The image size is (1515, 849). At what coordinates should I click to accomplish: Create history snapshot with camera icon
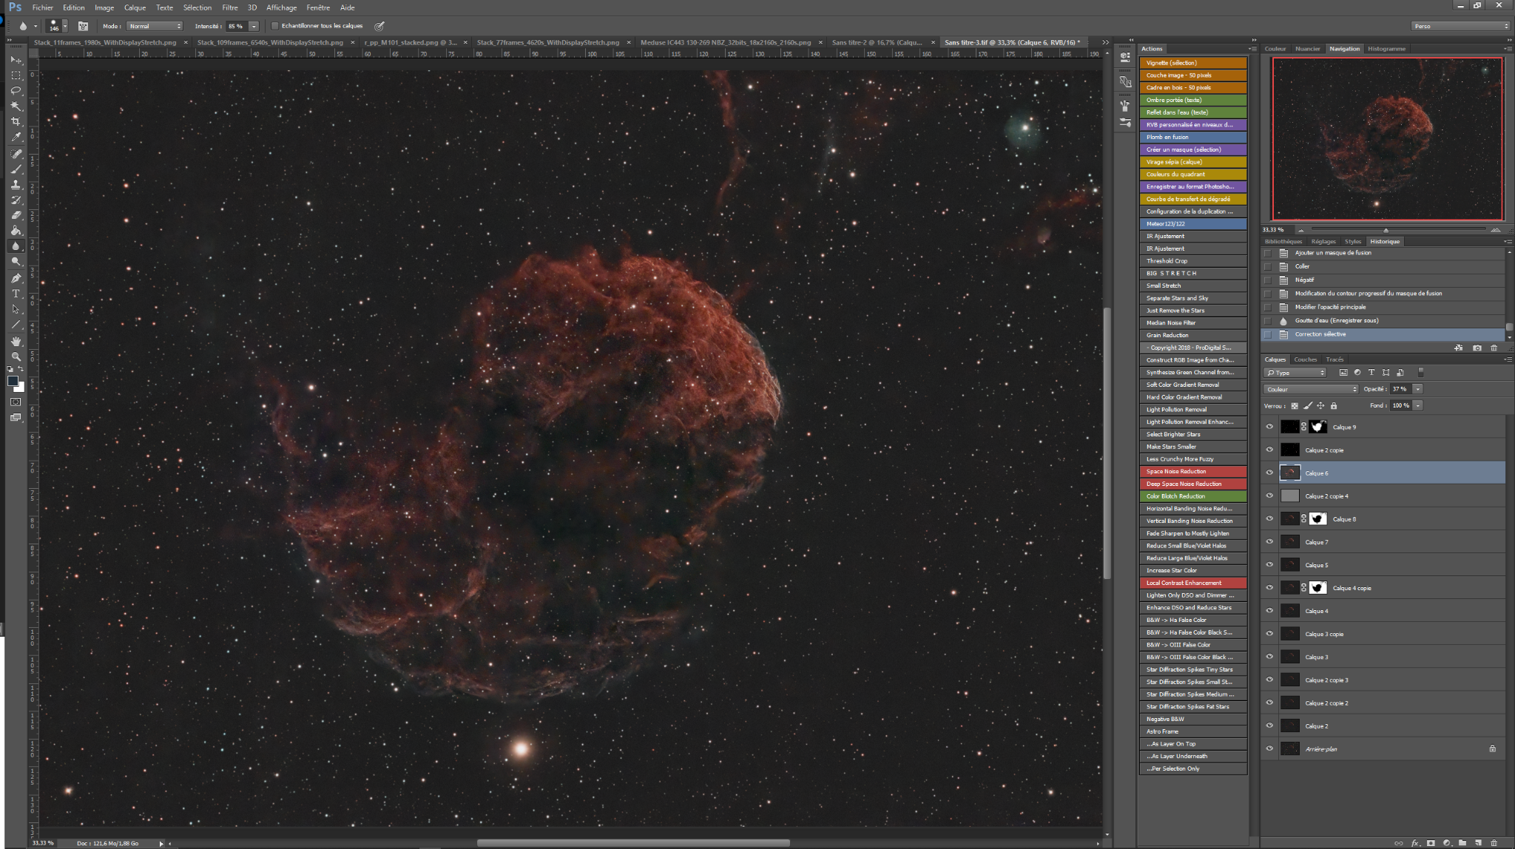coord(1477,348)
